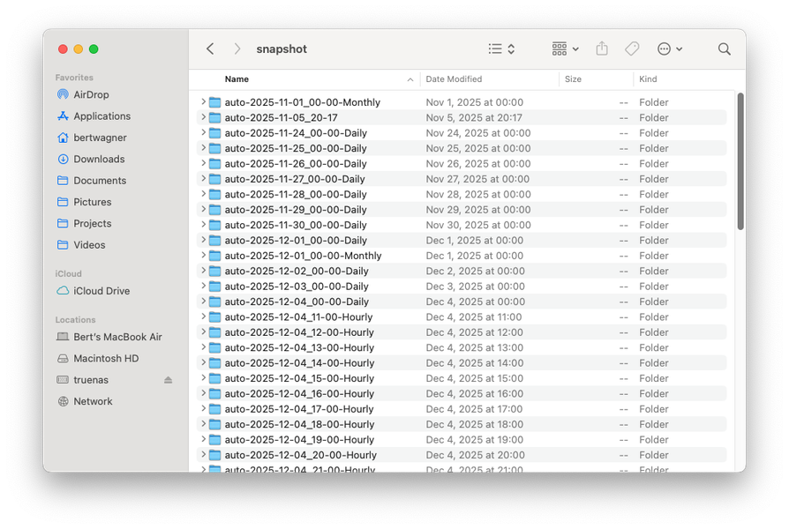Open the grouping options dropdown
The width and height of the screenshot is (789, 529).
pyautogui.click(x=563, y=48)
